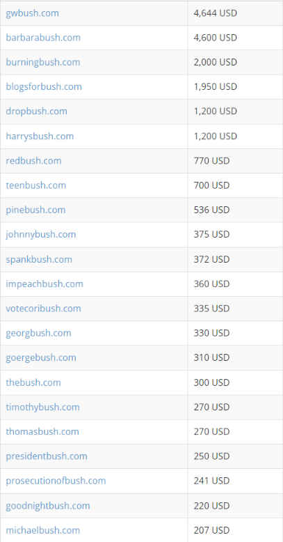
Task: Select michaelbush.com link
Action: pyautogui.click(x=43, y=530)
